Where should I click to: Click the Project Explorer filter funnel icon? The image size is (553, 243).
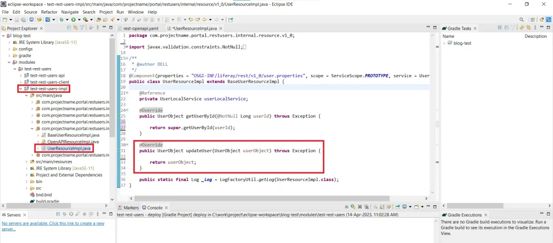pyautogui.click(x=82, y=28)
